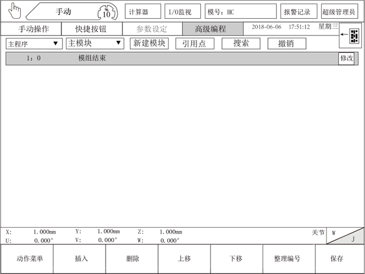This screenshot has height=274, width=365.
Task: Toggle the W/J joint coordinate switch
Action: (345, 235)
